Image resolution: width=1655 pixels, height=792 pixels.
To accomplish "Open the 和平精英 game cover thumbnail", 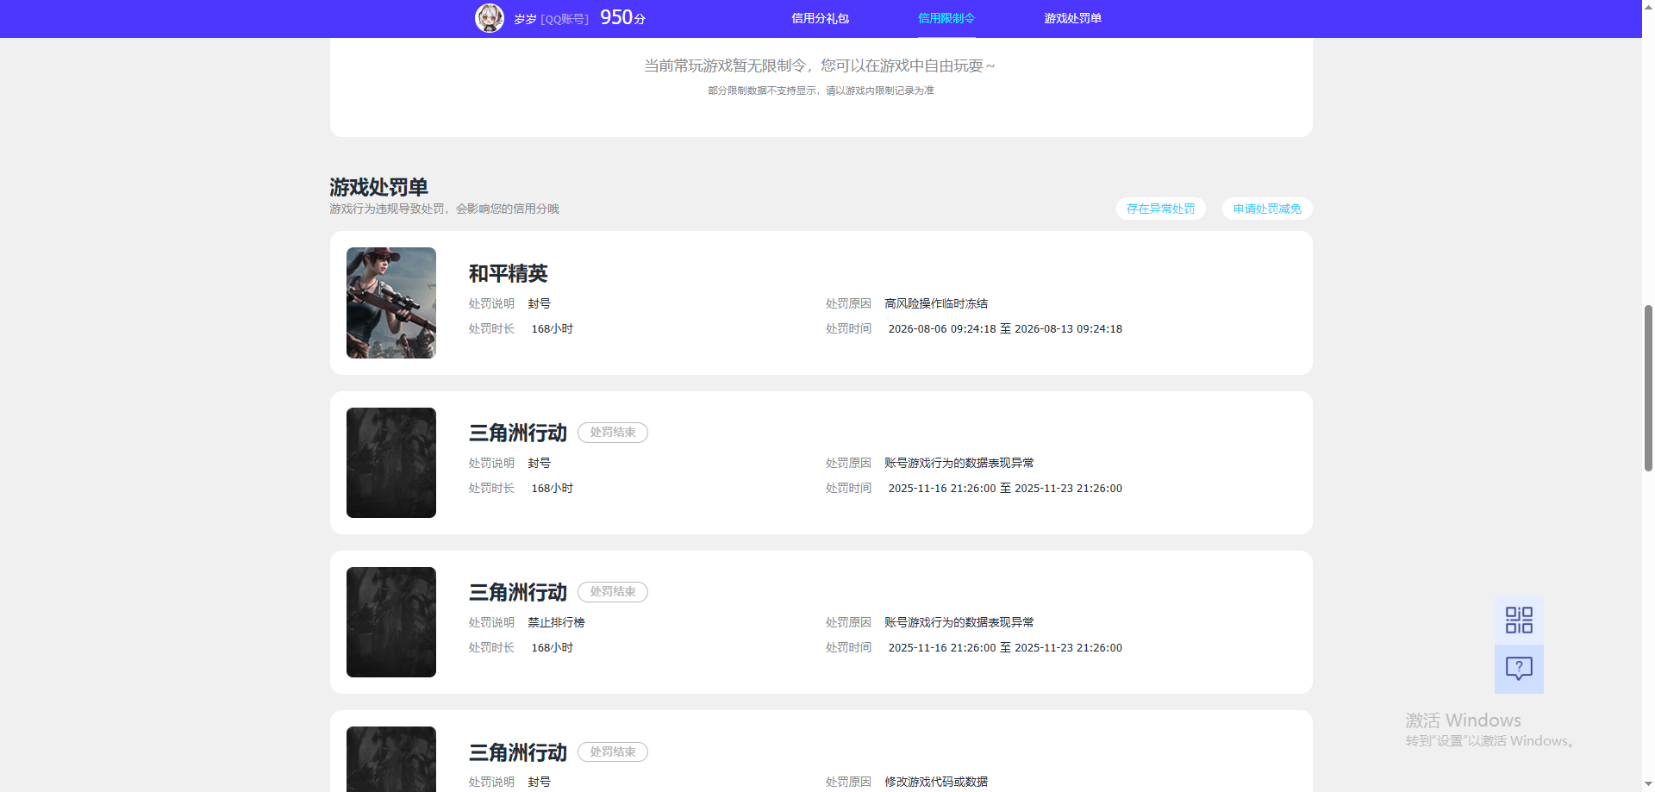I will tap(391, 302).
